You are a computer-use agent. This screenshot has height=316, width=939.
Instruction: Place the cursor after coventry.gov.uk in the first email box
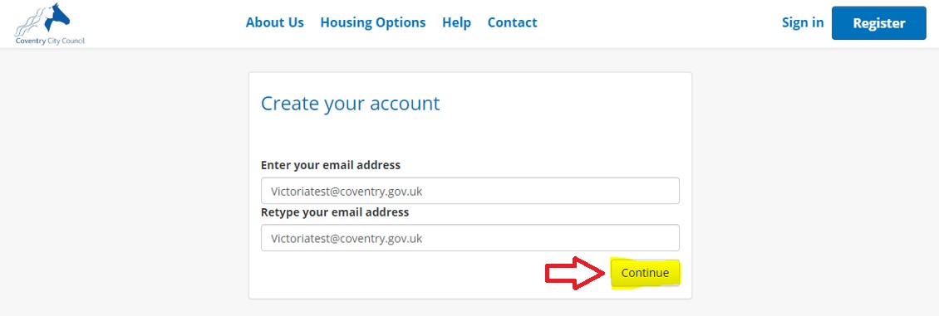(425, 191)
